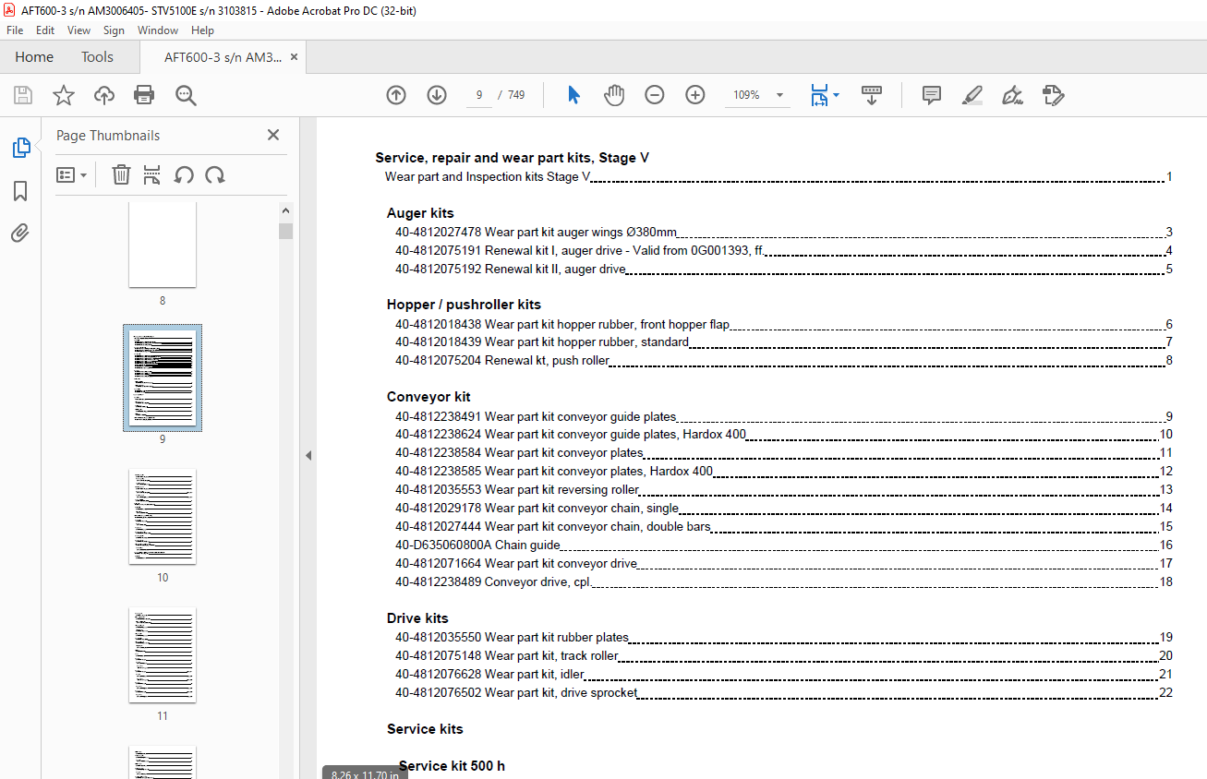The width and height of the screenshot is (1207, 779).
Task: Open Wear part kit reversing roller entry
Action: pyautogui.click(x=783, y=490)
